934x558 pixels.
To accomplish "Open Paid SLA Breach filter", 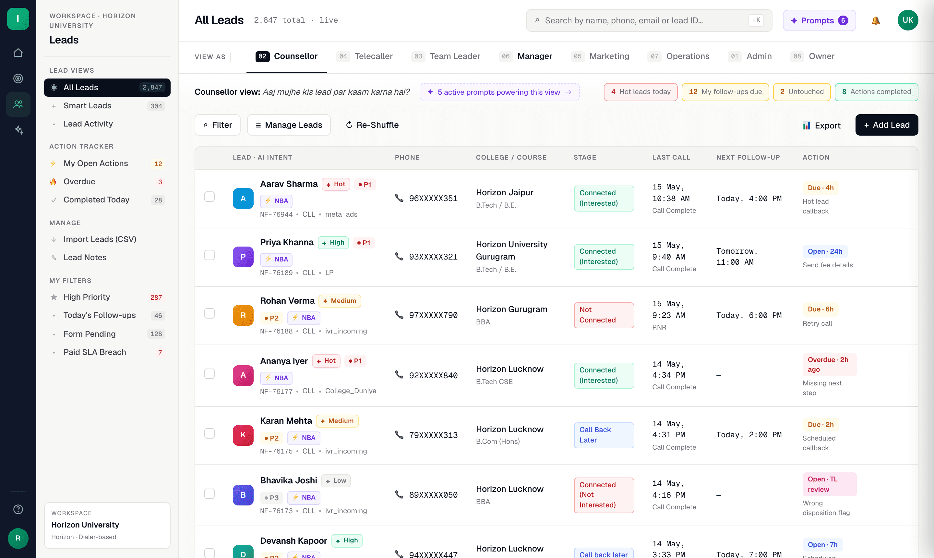I will point(107,352).
